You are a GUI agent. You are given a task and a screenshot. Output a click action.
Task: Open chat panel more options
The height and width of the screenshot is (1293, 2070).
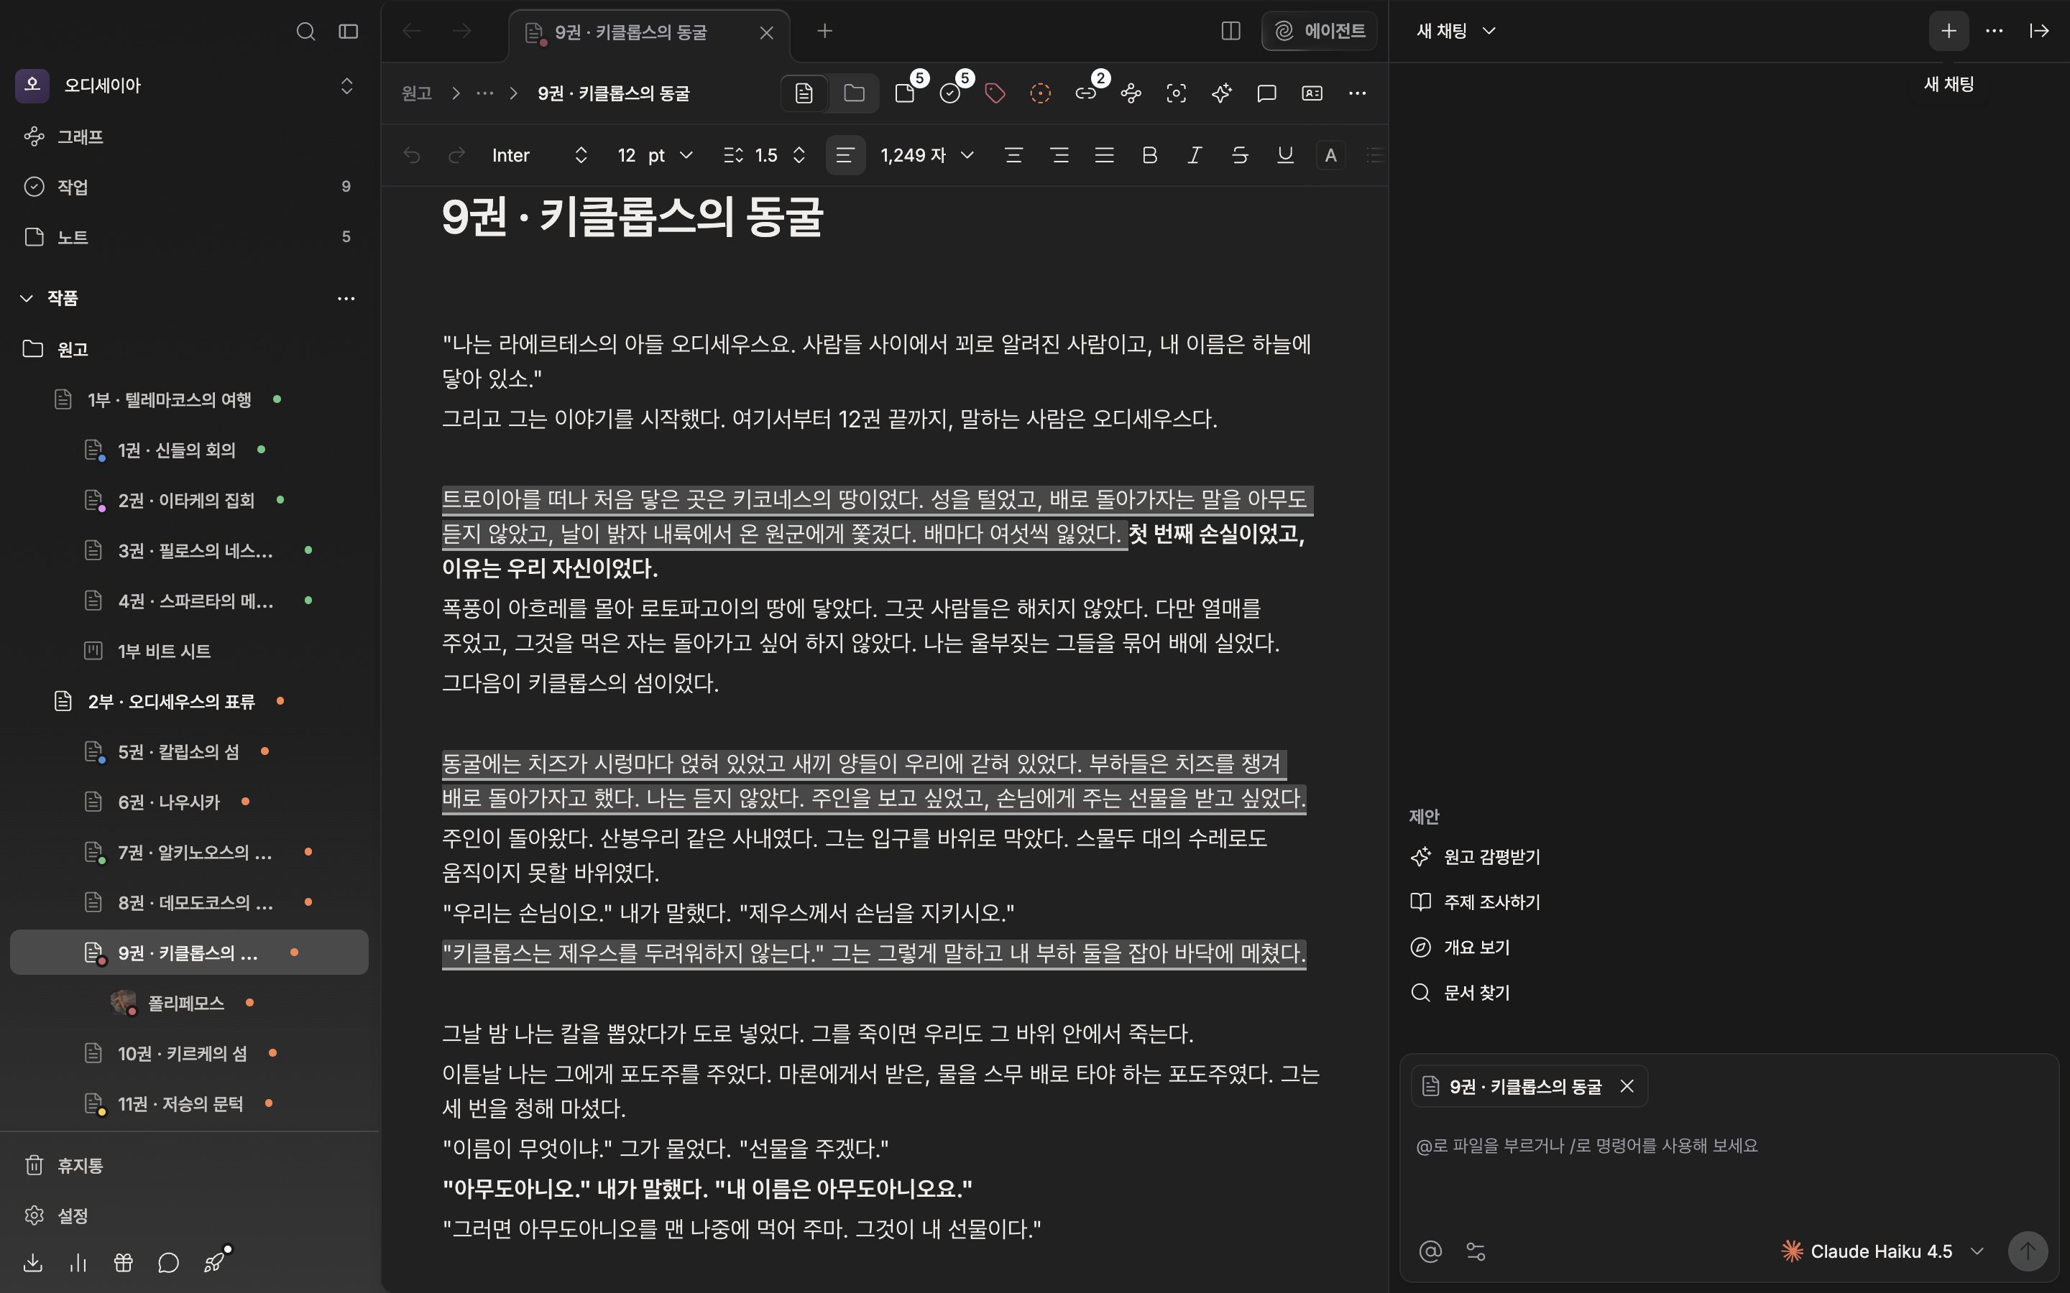(x=1994, y=31)
